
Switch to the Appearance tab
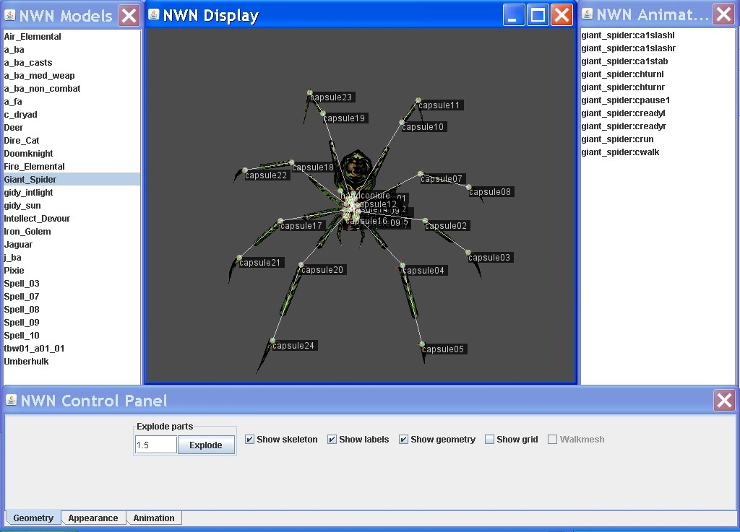coord(93,518)
